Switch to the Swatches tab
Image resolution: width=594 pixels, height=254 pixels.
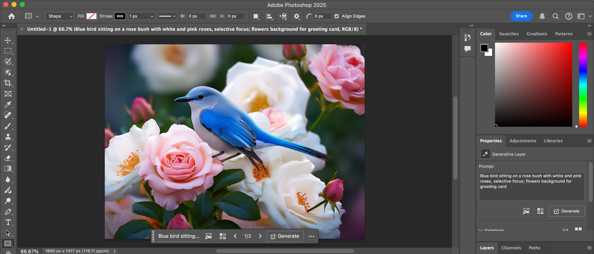click(x=509, y=34)
